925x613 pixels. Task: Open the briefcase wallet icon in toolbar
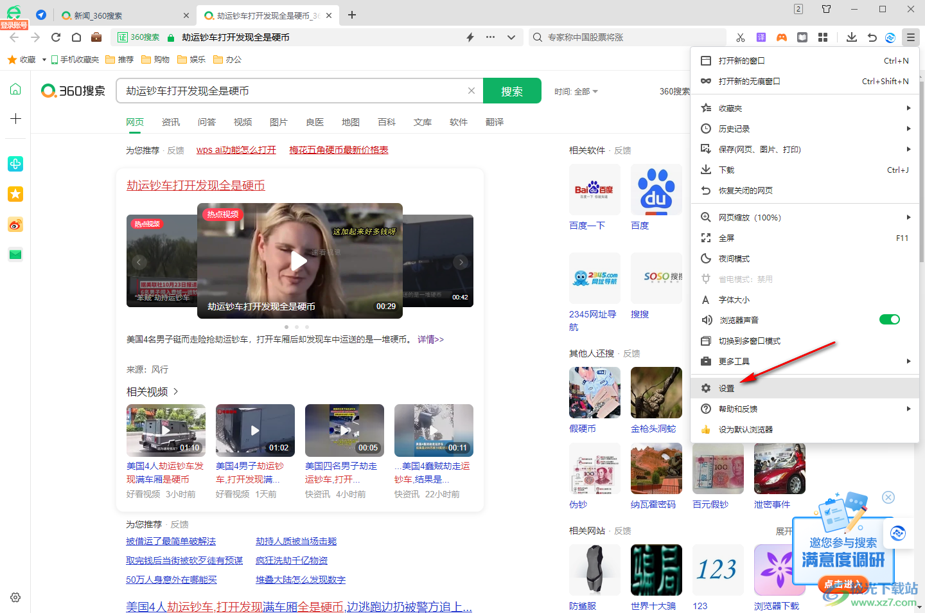click(x=96, y=37)
